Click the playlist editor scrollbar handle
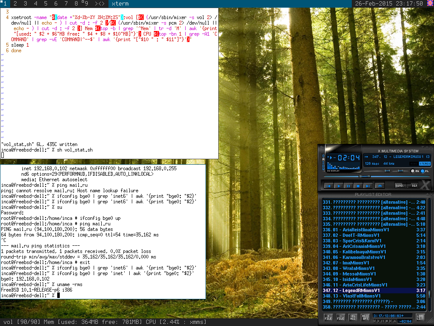 (x=430, y=295)
